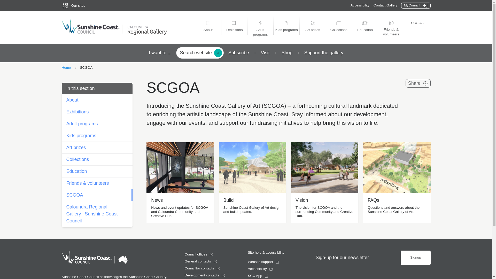This screenshot has height=279, width=496.
Task: Open the Our sites grid icon
Action: pos(65,6)
